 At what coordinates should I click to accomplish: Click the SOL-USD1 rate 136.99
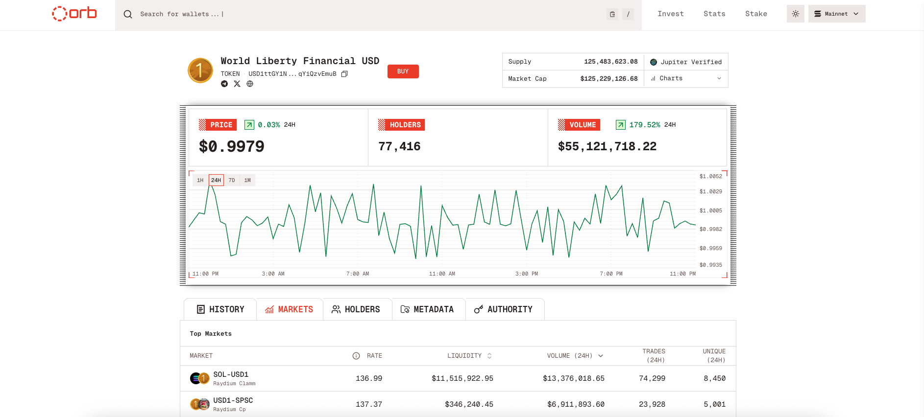point(369,378)
